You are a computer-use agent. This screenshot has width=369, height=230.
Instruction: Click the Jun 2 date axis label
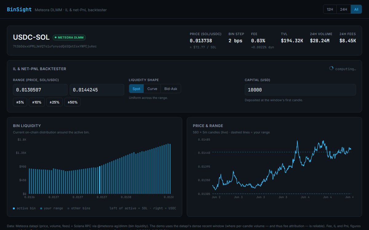(216, 197)
